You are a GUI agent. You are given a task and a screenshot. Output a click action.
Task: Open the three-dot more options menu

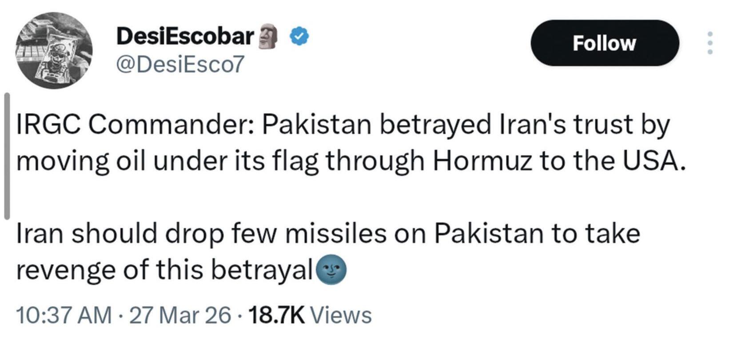tap(710, 43)
